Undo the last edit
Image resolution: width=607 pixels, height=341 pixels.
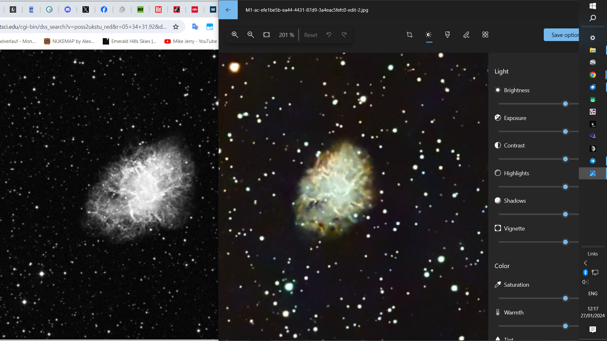tap(329, 35)
